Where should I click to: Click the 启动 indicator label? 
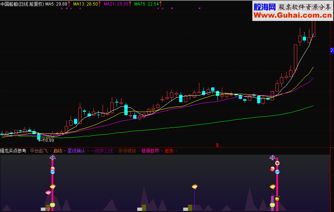coord(58,151)
